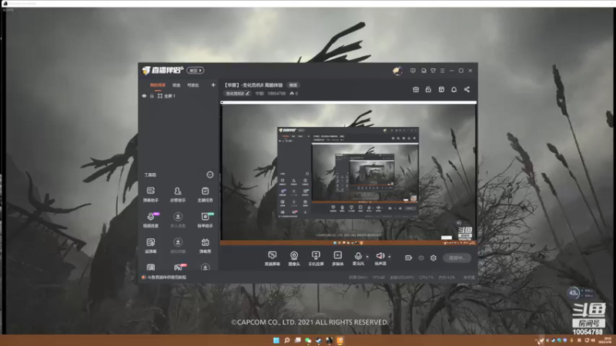The height and width of the screenshot is (346, 616).
Task: Switch to the second scene tab
Action: click(176, 85)
